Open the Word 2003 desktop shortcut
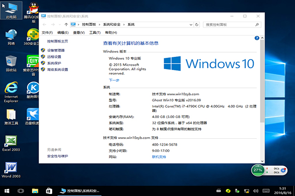 click(11, 169)
